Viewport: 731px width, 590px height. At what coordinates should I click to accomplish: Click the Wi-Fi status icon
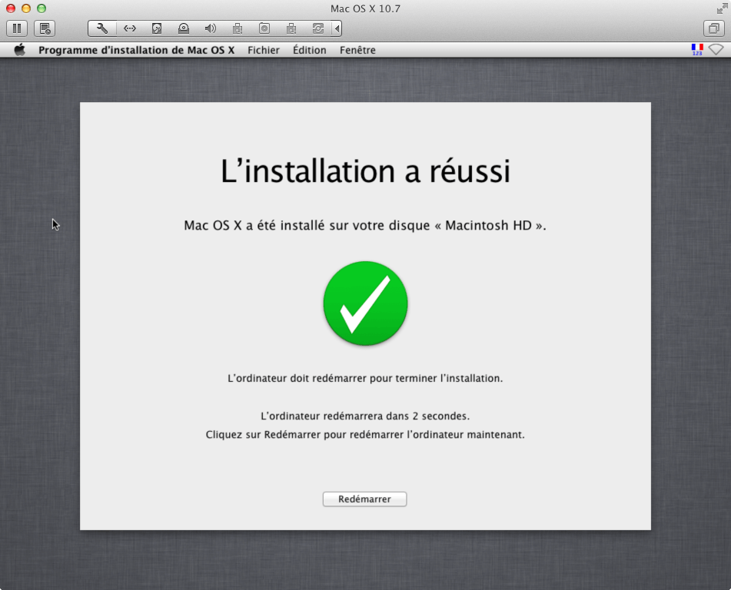click(x=716, y=49)
